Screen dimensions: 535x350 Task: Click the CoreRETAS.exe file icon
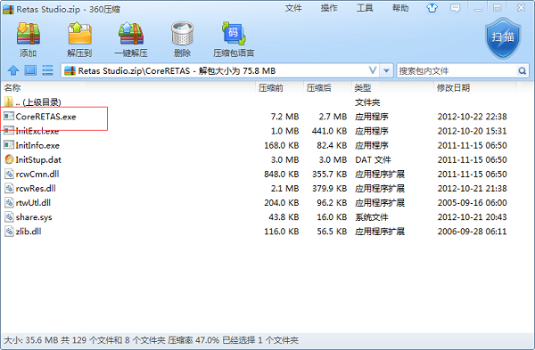coord(9,116)
